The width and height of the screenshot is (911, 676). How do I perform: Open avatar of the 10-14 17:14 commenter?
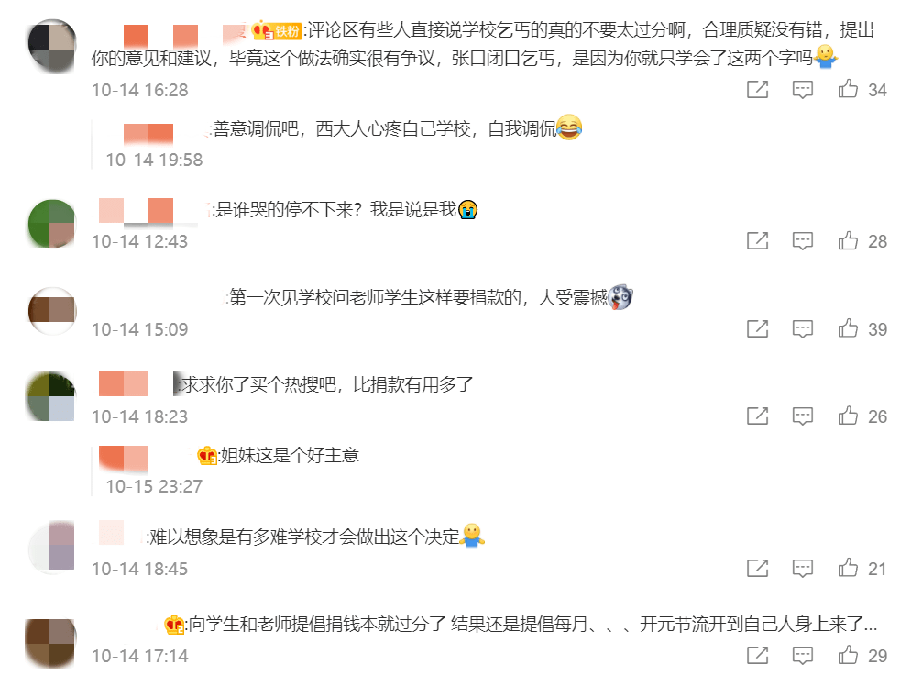point(50,644)
